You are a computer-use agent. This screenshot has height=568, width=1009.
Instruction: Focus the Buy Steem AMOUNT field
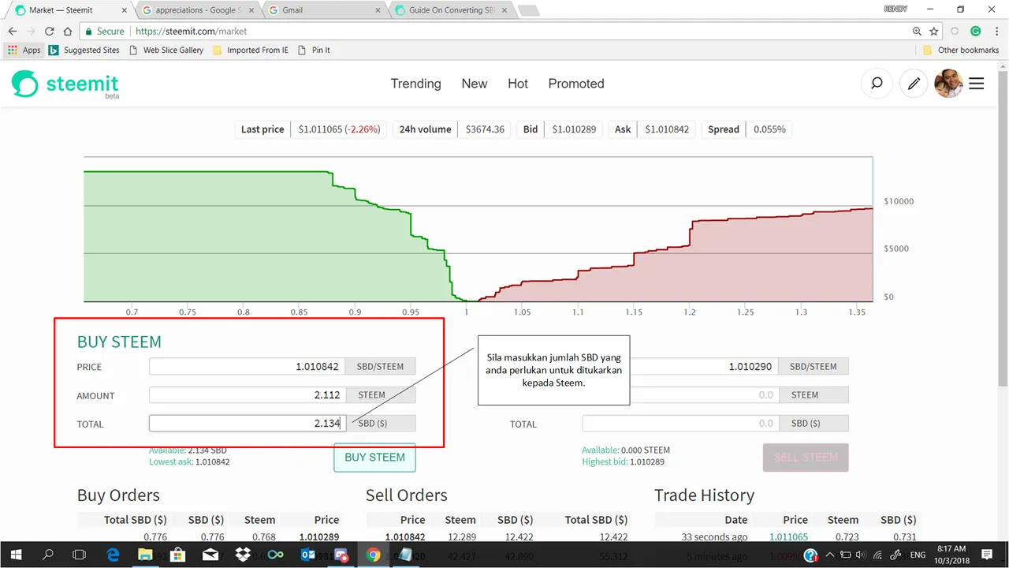pyautogui.click(x=247, y=395)
